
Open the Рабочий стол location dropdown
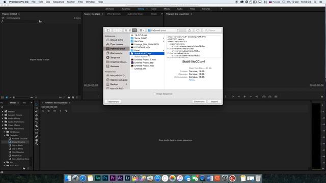point(163,30)
